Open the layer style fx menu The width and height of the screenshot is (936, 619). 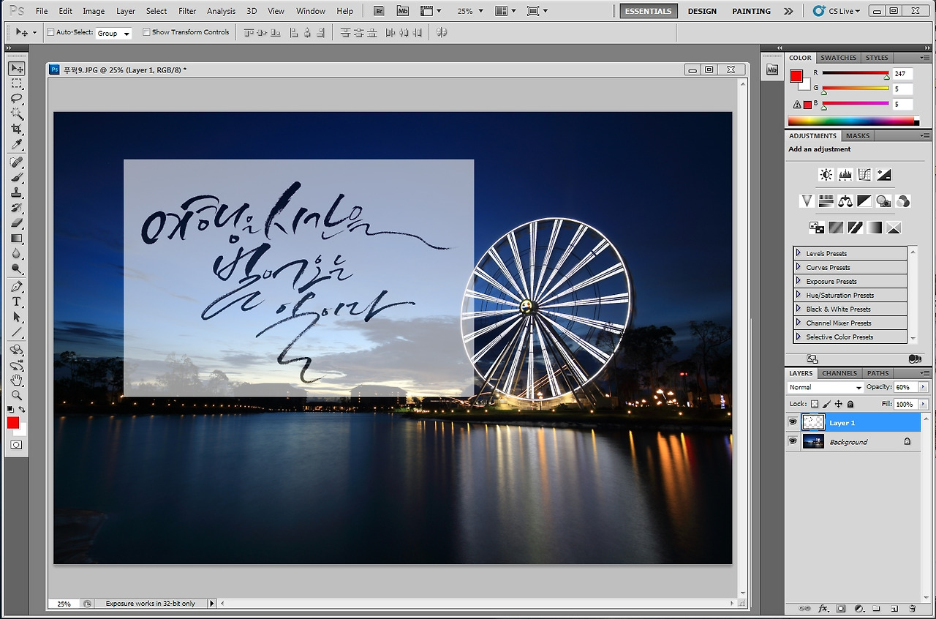823,608
